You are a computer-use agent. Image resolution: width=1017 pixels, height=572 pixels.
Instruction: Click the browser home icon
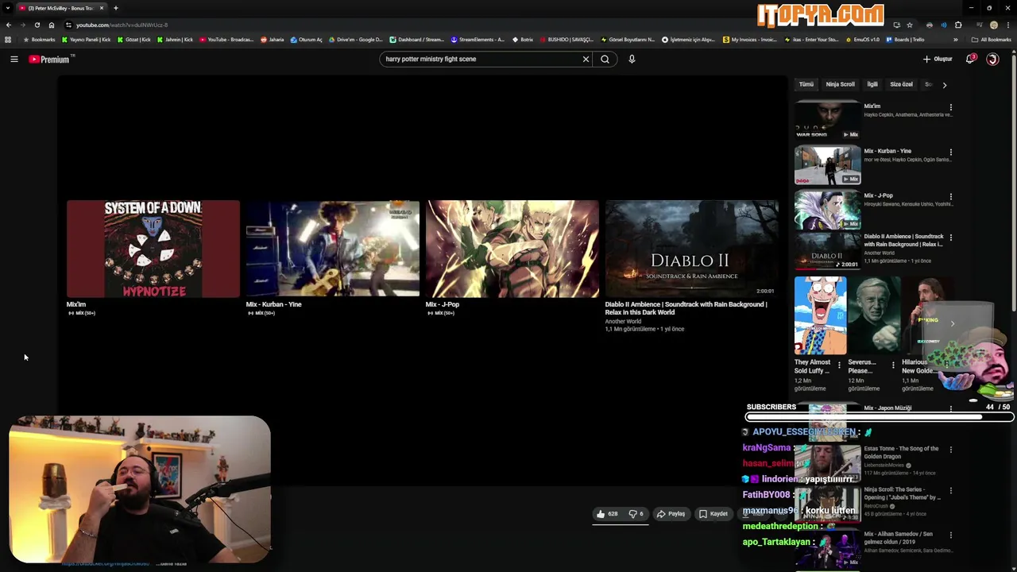(52, 25)
